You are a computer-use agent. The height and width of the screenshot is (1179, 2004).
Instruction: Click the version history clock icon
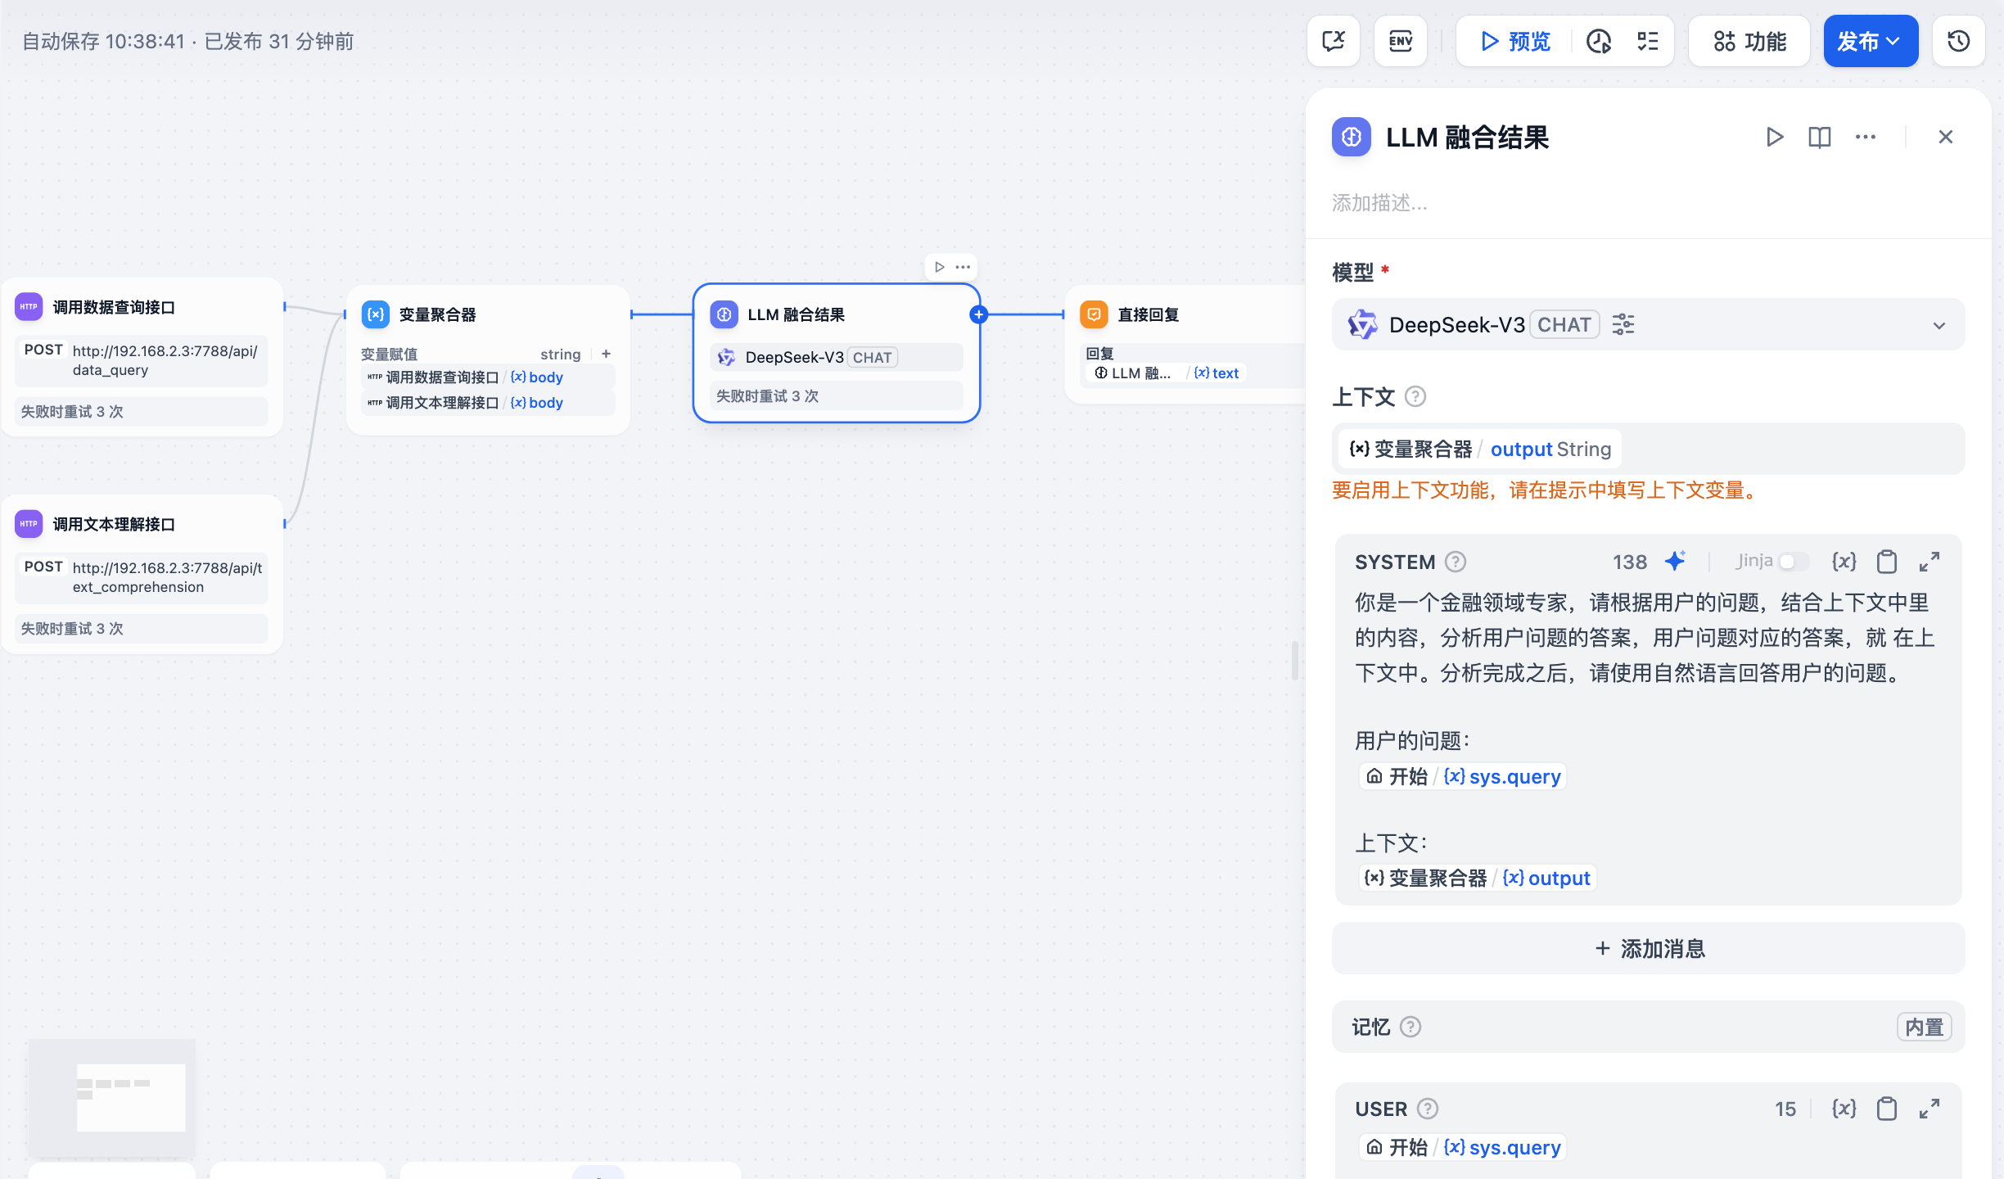tap(1958, 41)
